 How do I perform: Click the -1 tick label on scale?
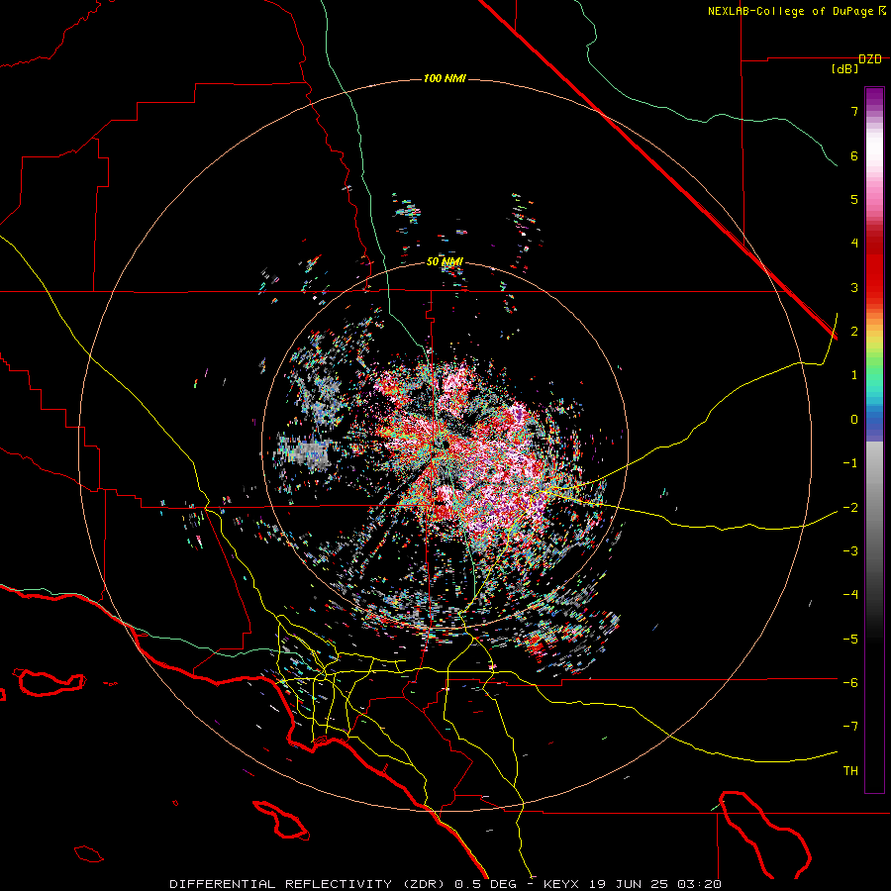pyautogui.click(x=850, y=463)
